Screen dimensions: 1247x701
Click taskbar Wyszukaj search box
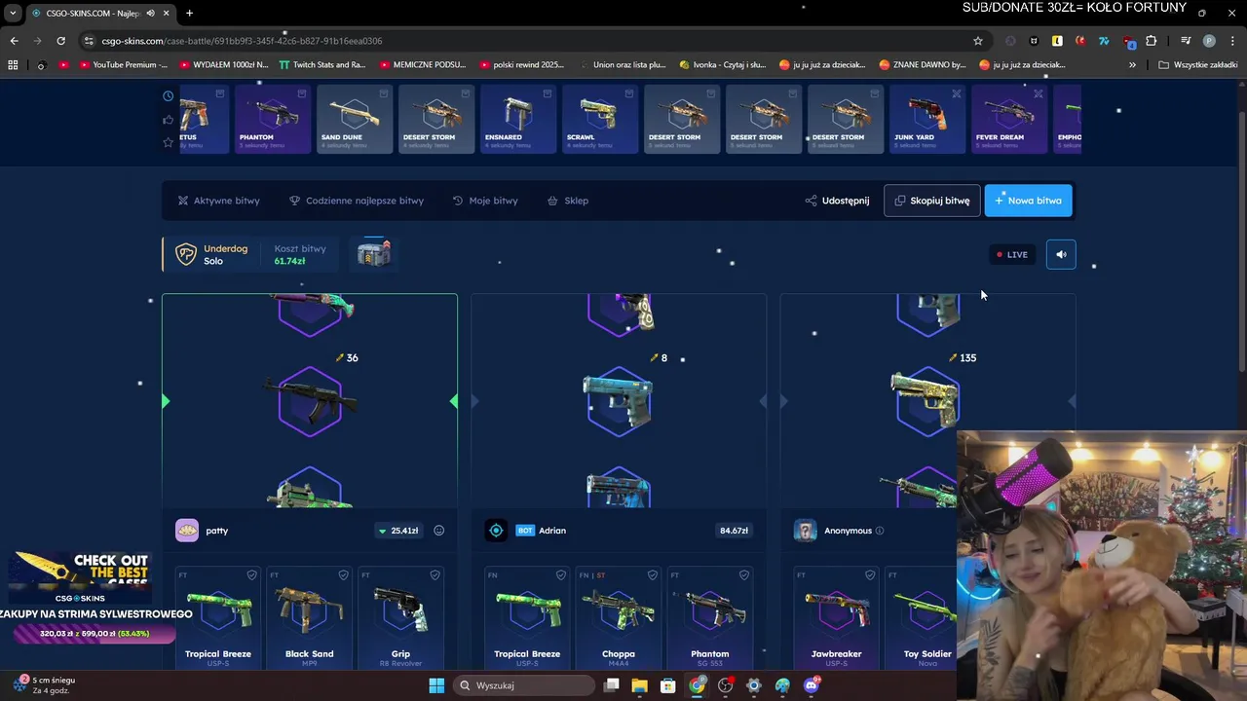[x=525, y=685]
